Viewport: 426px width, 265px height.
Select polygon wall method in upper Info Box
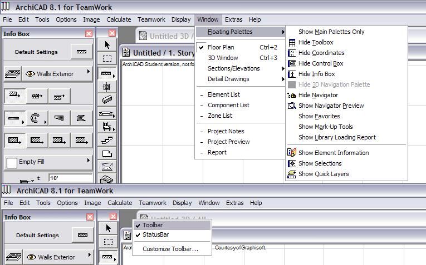81,118
